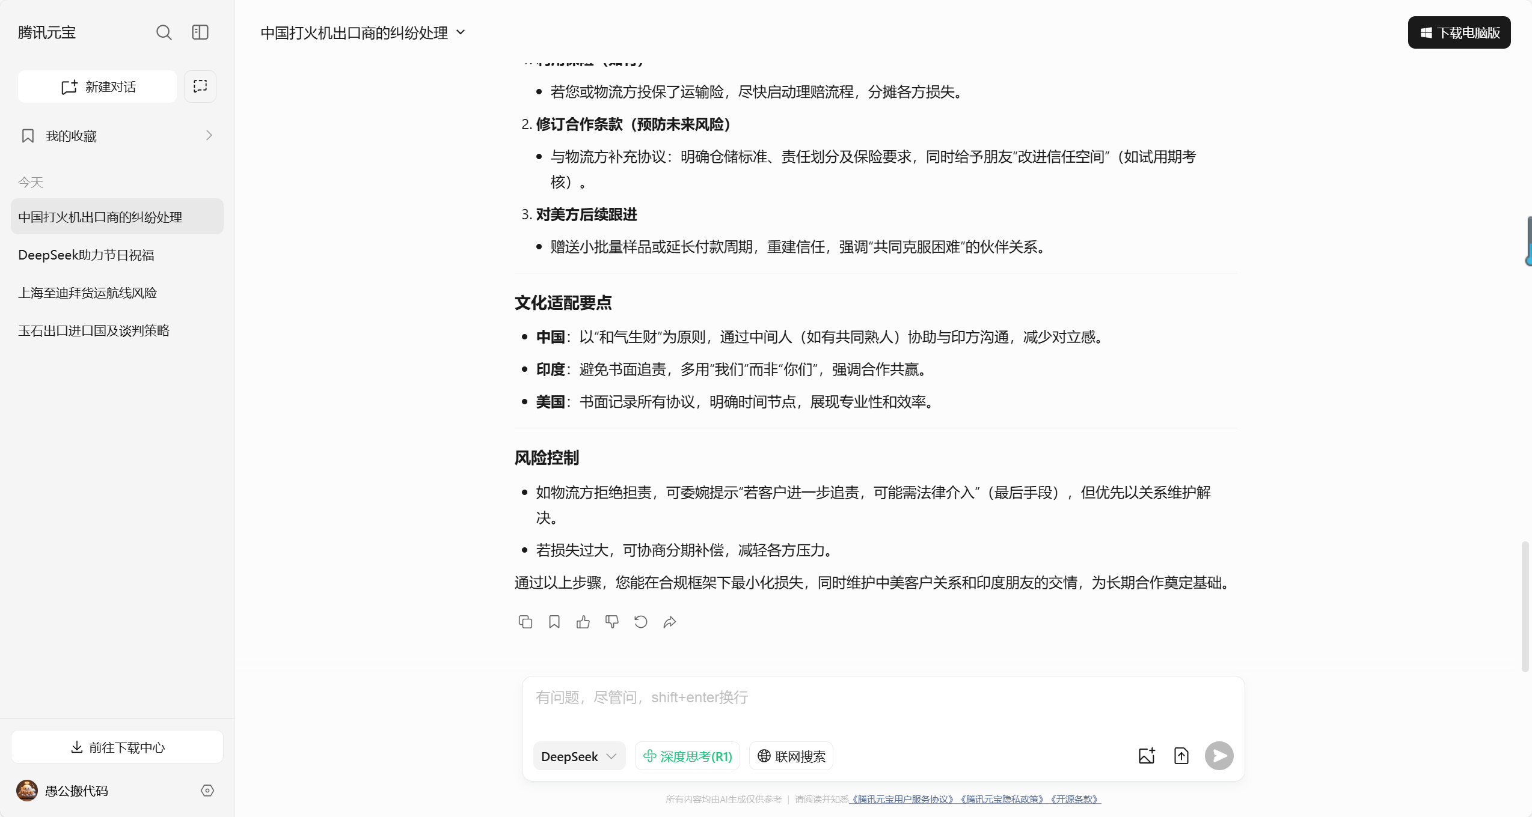Image resolution: width=1532 pixels, height=817 pixels.
Task: Share the response via arrow icon
Action: [x=670, y=622]
